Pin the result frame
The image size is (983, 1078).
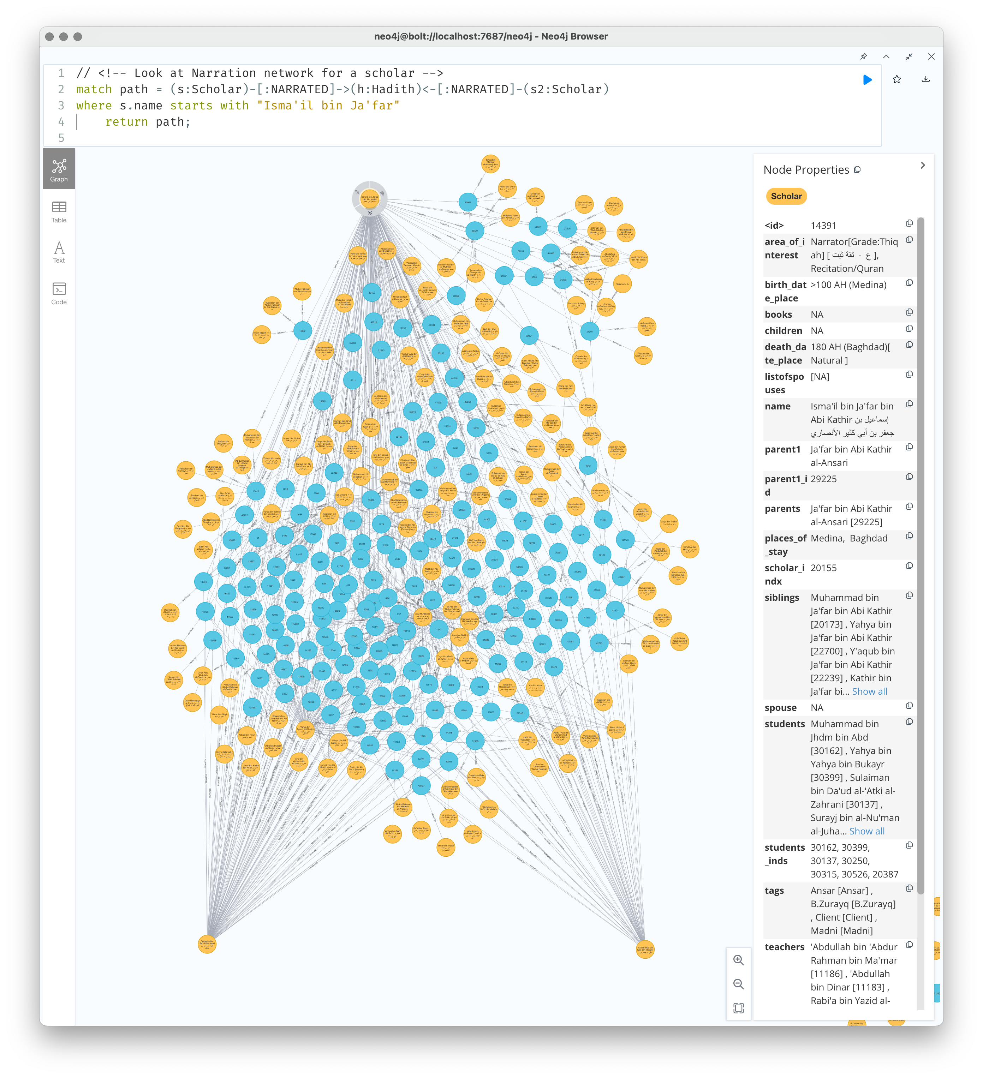[863, 57]
